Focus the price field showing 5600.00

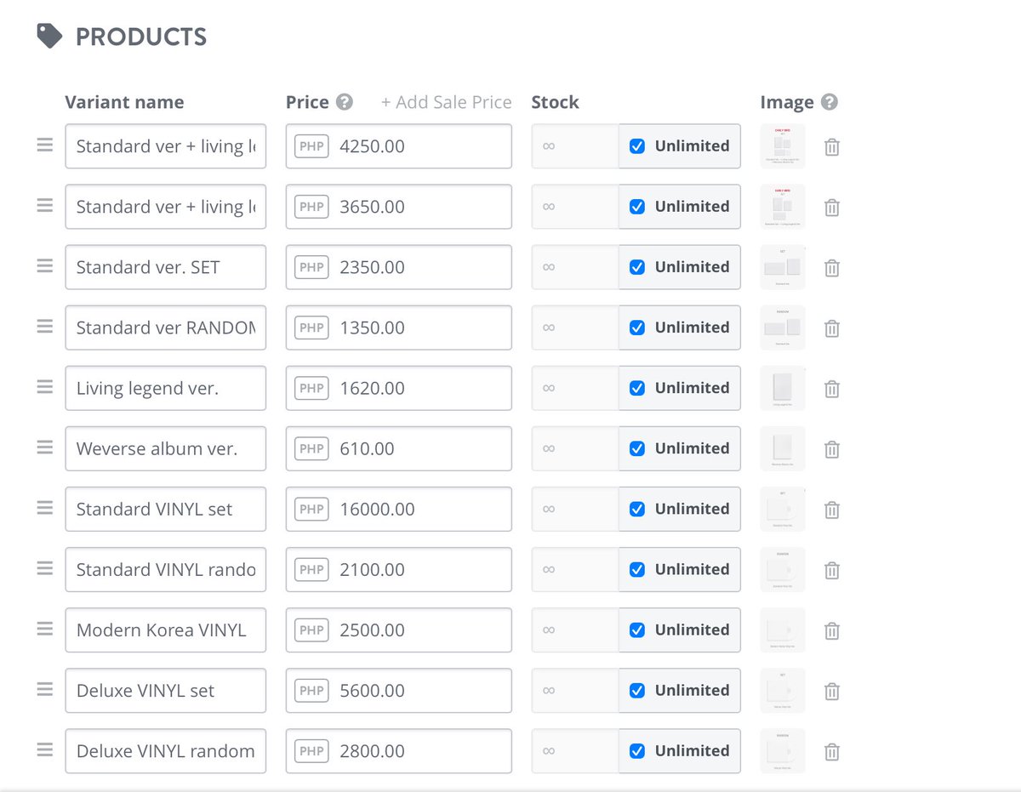(x=399, y=691)
